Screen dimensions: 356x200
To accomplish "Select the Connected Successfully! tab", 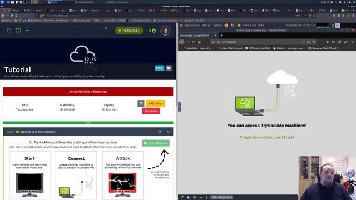I will 197,36.
